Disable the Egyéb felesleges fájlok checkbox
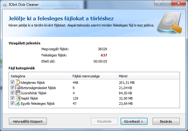Viewport: 188px width, 131px height. (x=12, y=103)
